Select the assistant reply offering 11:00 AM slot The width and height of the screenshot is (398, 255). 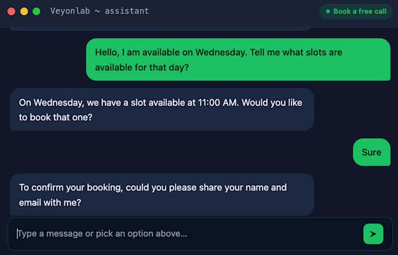pyautogui.click(x=162, y=110)
